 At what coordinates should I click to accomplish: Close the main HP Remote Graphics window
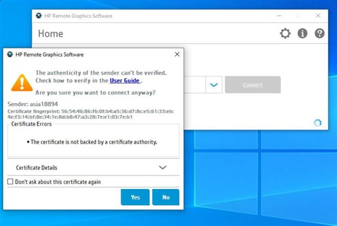(318, 16)
